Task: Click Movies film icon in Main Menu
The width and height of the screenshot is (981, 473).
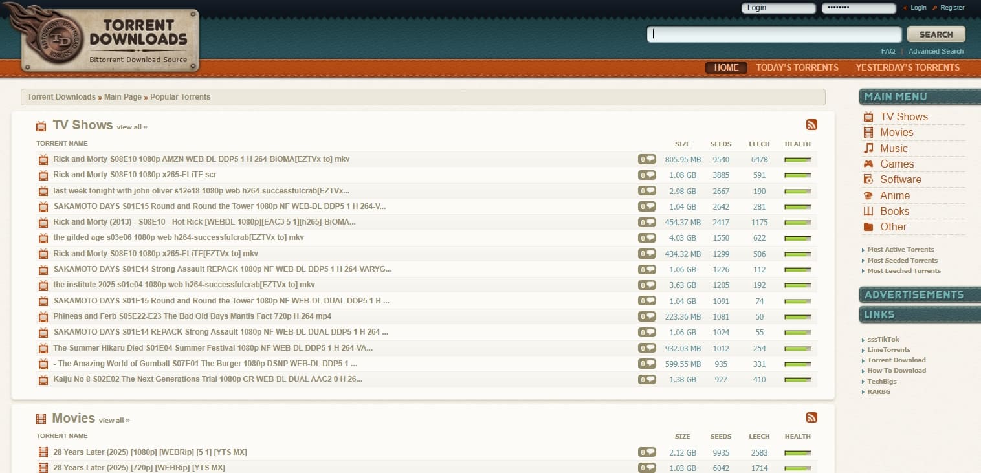Action: (868, 133)
